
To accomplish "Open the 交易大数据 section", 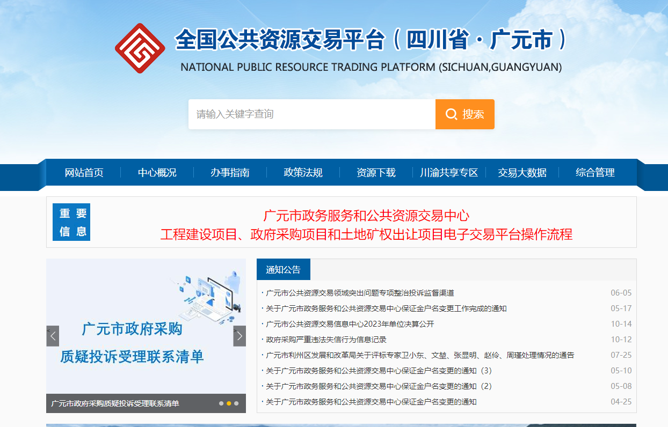I will [522, 172].
